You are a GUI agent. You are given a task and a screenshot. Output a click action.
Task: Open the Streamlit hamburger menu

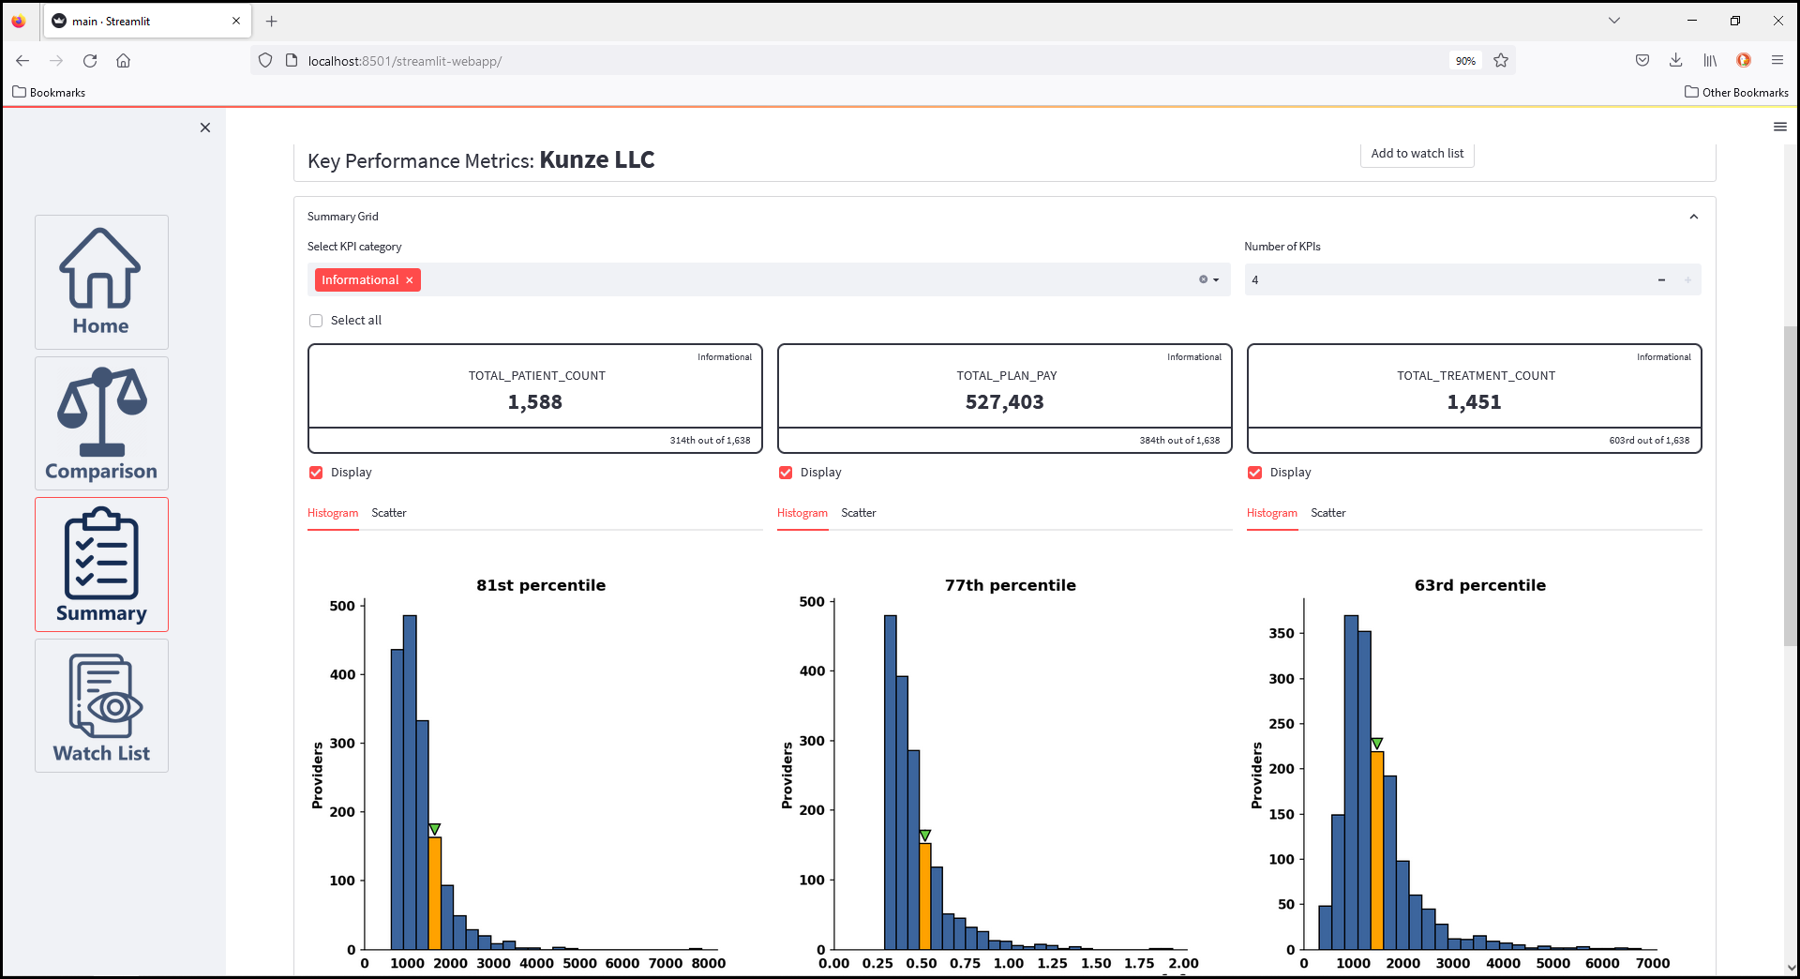[x=1779, y=127]
